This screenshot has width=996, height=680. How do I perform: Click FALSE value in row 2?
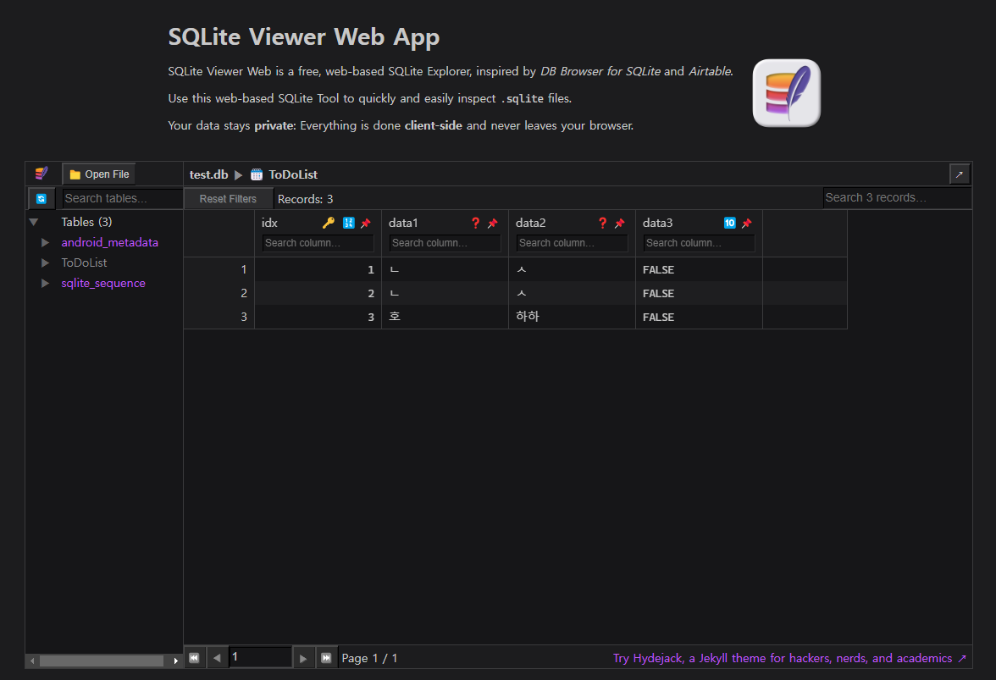coord(658,293)
